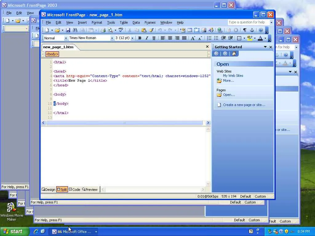315x236 pixels.
Task: Expand the Highlight color dropdown arrow
Action: pyautogui.click(x=255, y=38)
